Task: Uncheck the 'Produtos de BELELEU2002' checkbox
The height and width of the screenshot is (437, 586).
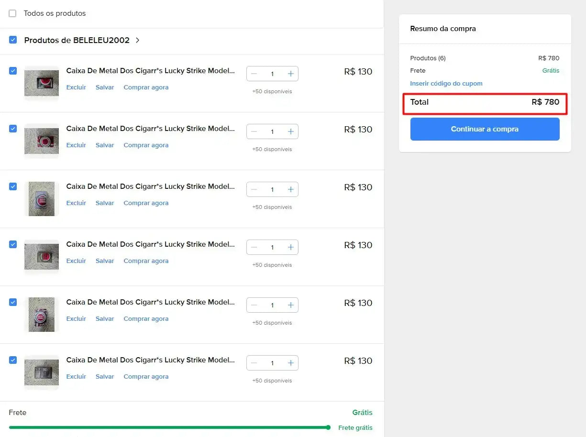Action: (x=13, y=40)
